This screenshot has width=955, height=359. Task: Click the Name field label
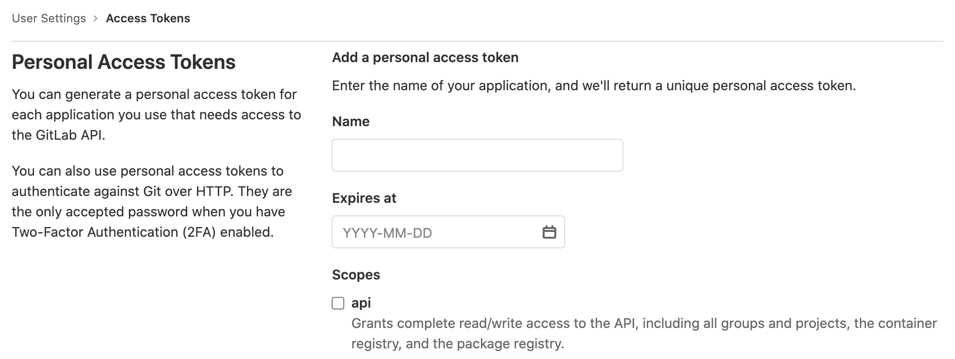(x=351, y=121)
